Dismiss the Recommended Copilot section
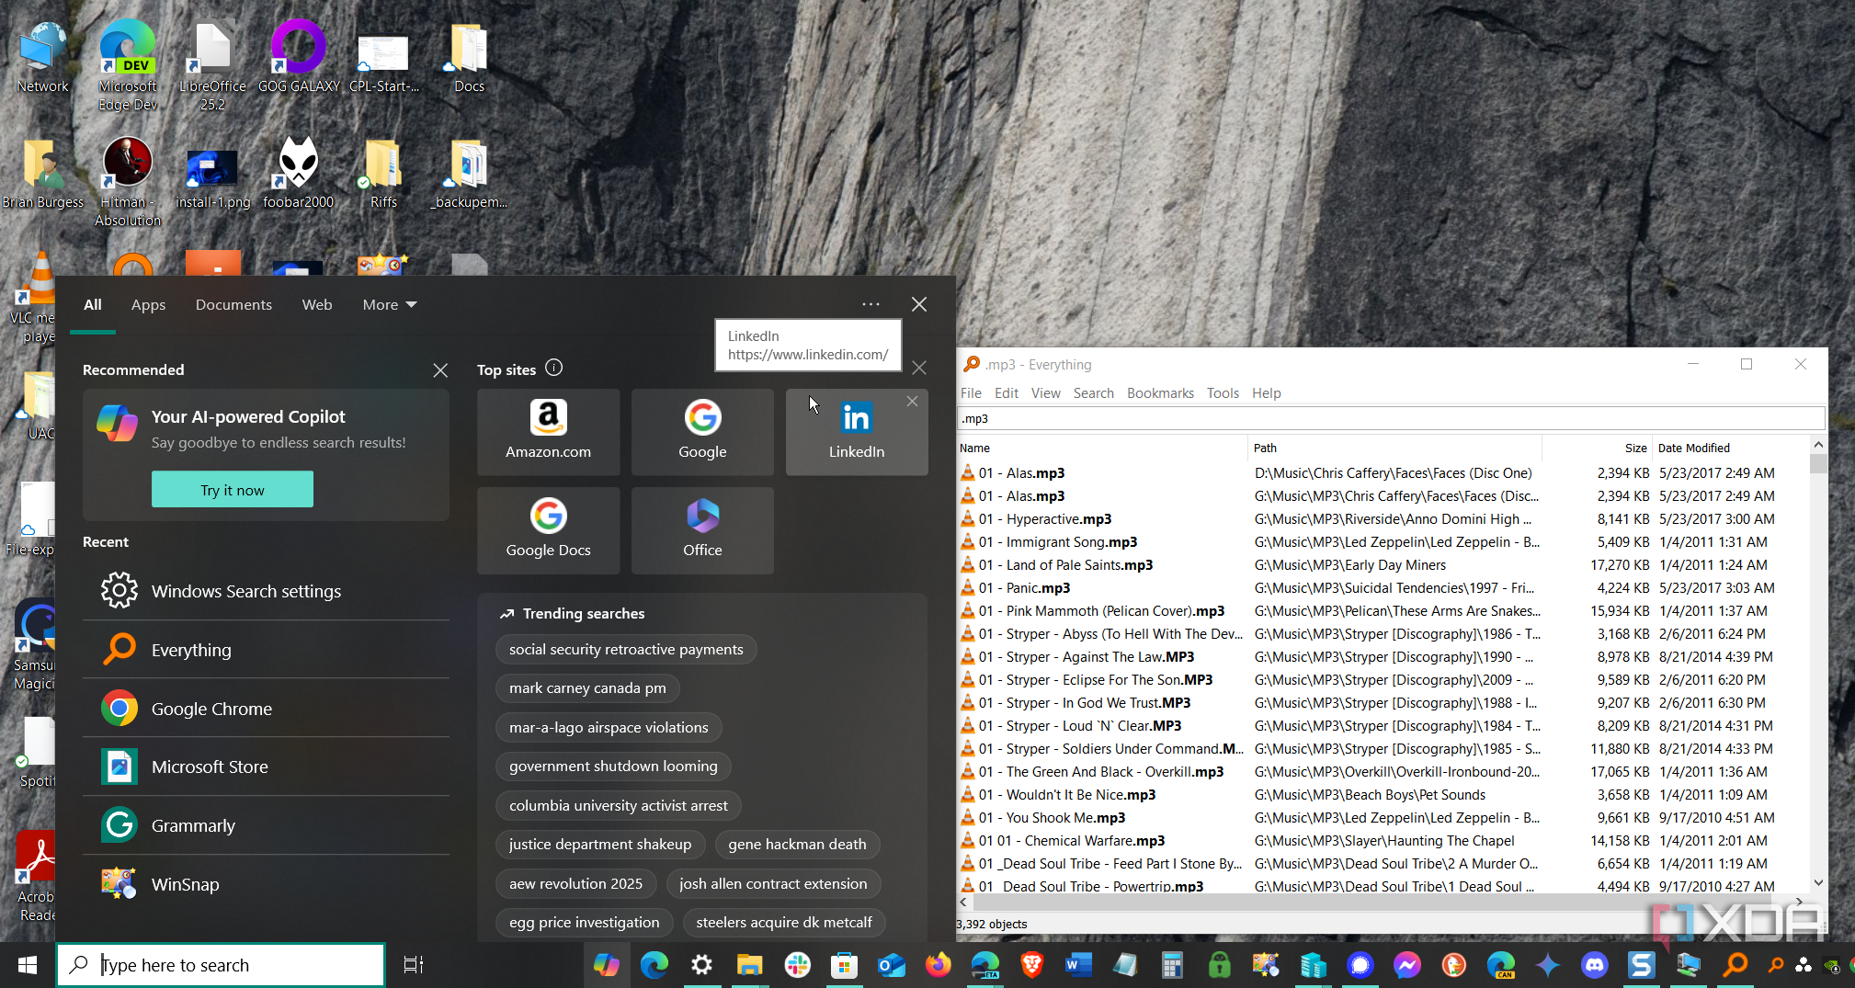 [x=440, y=369]
